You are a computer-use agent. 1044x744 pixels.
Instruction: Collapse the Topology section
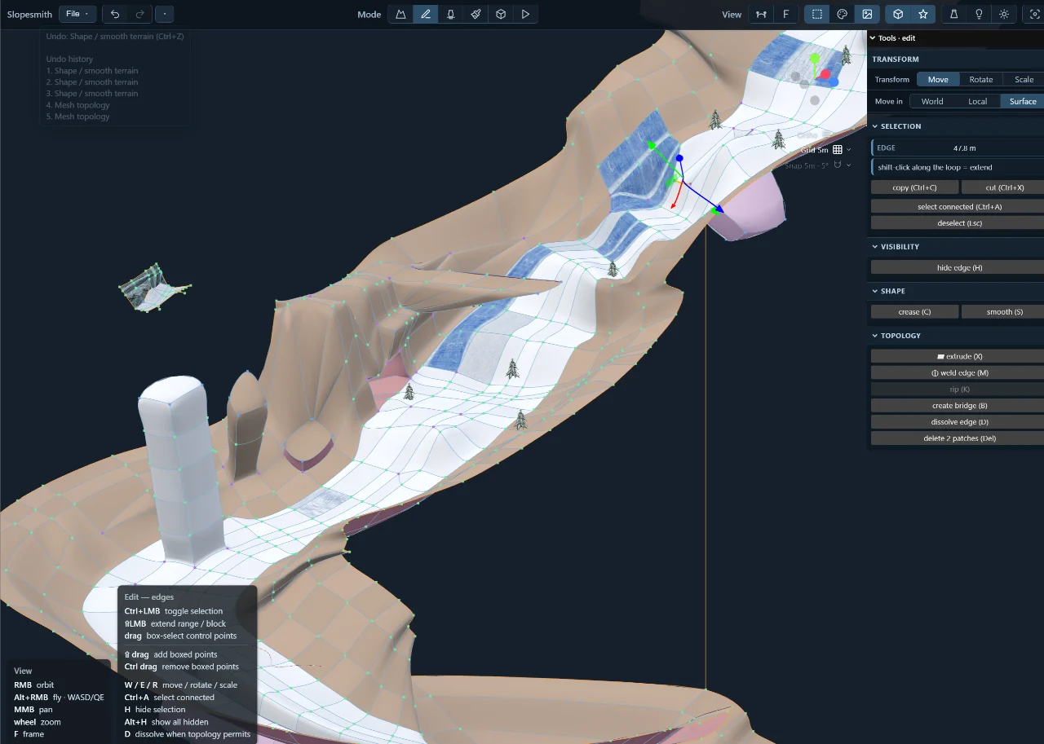[x=875, y=336]
